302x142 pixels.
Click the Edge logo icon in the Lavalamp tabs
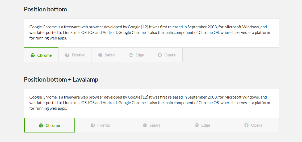click(197, 125)
